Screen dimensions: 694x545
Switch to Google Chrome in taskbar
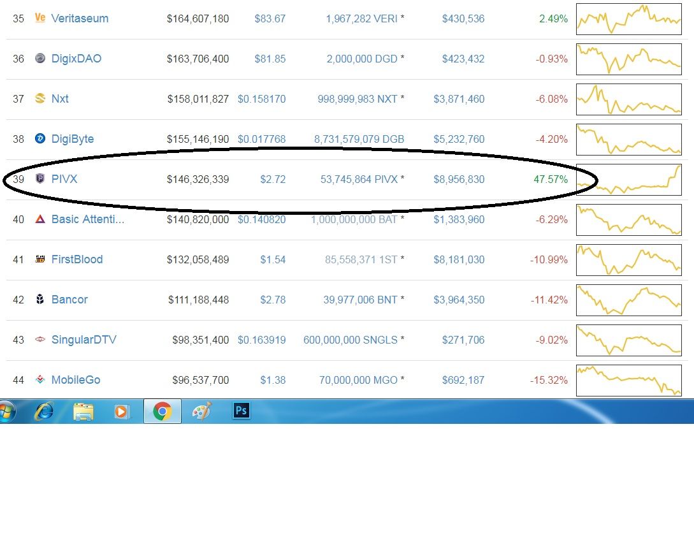[163, 411]
